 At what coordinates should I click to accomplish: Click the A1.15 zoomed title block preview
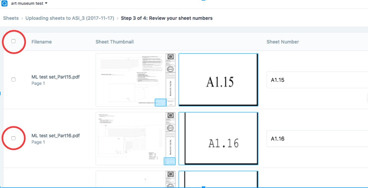[218, 80]
